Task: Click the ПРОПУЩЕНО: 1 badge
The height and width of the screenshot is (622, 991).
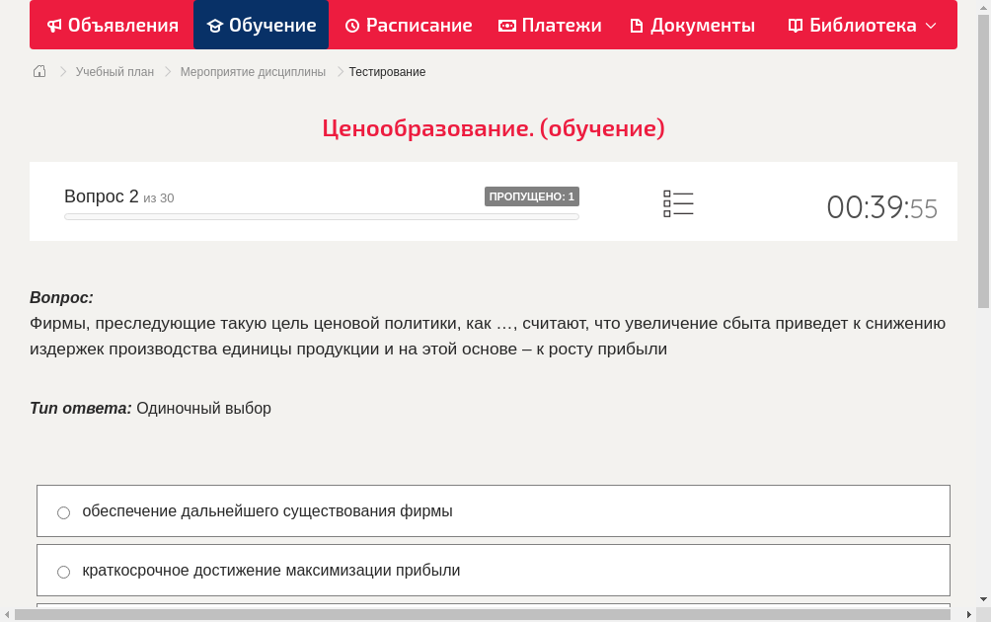Action: (533, 195)
